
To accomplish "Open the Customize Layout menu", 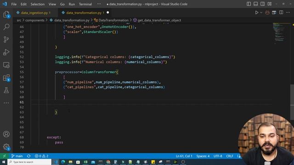I will pos(270,4).
